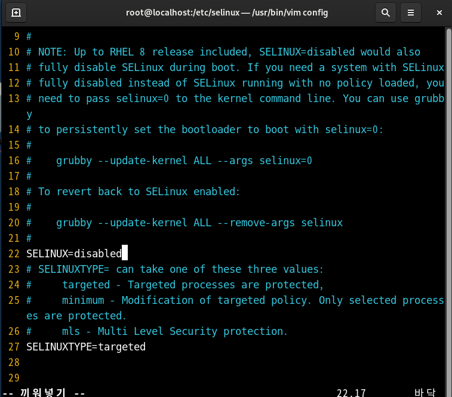Viewport: 452px width, 397px height.
Task: Click line number 20
Action: (x=14, y=223)
